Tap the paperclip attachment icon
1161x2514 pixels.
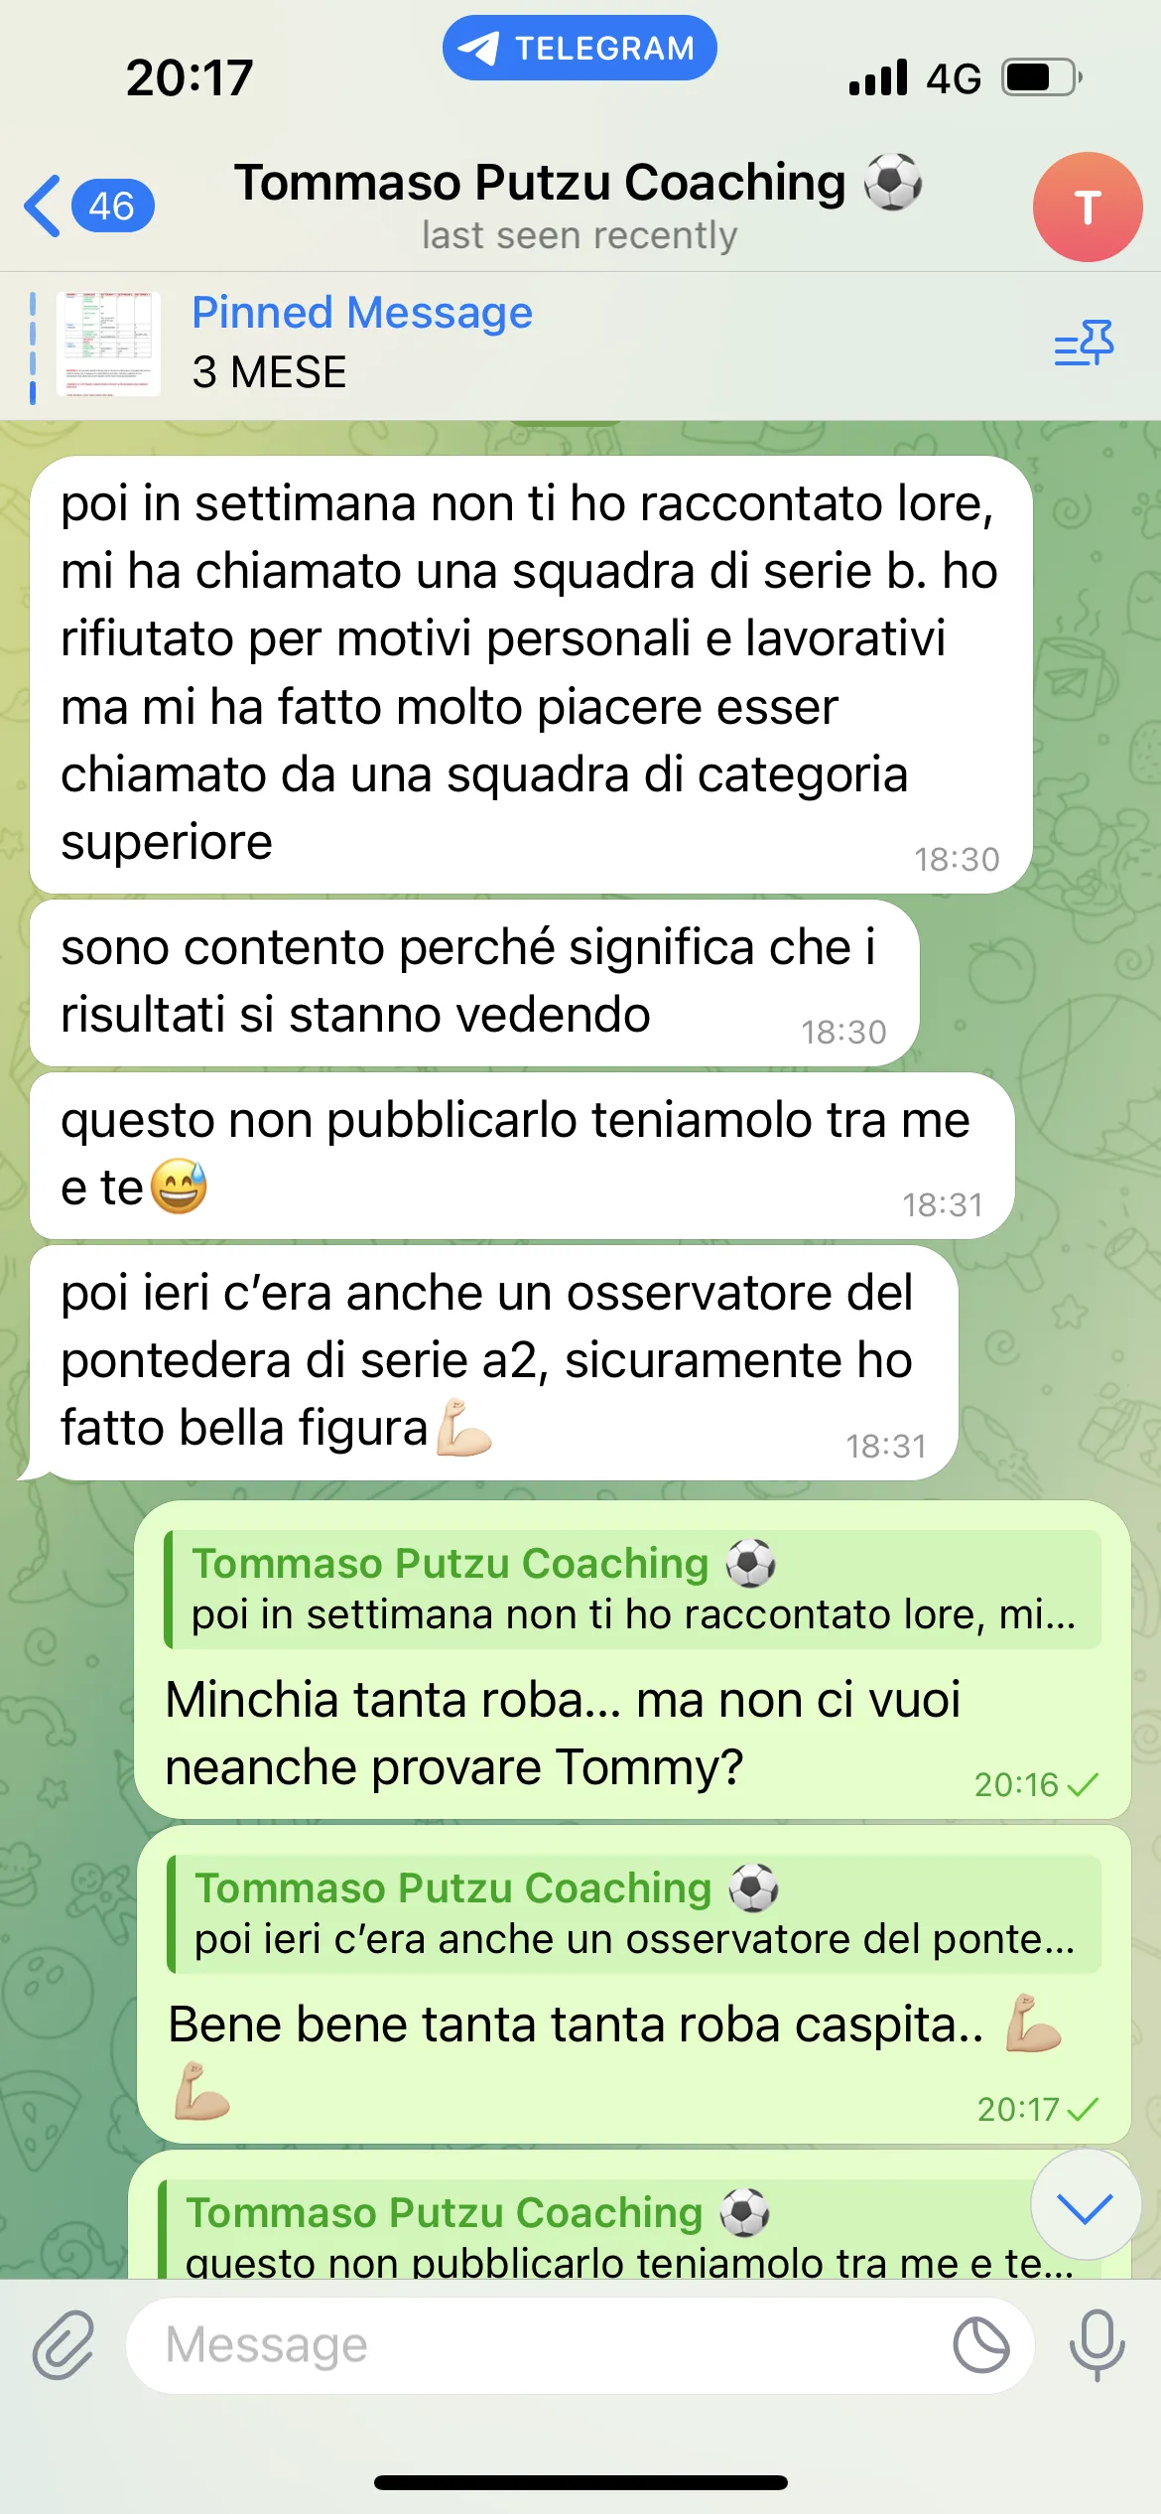point(64,2345)
